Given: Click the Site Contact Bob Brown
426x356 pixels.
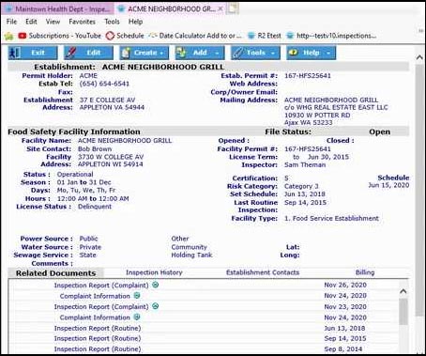Looking at the screenshot, I should pos(95,149).
